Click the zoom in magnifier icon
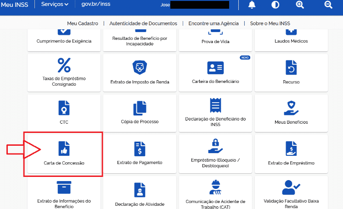Viewport: 343px width, 209px height. coord(300,5)
